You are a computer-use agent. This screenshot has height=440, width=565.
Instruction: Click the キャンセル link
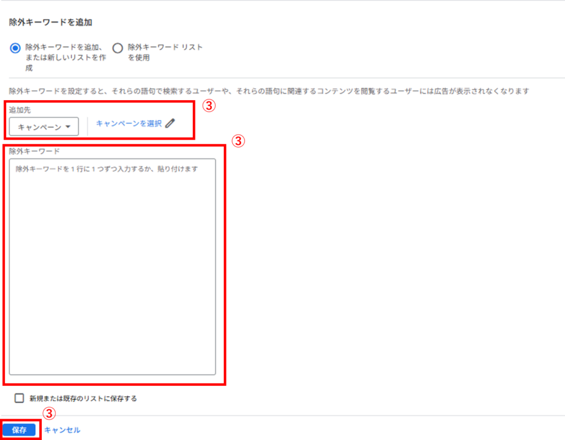click(62, 430)
